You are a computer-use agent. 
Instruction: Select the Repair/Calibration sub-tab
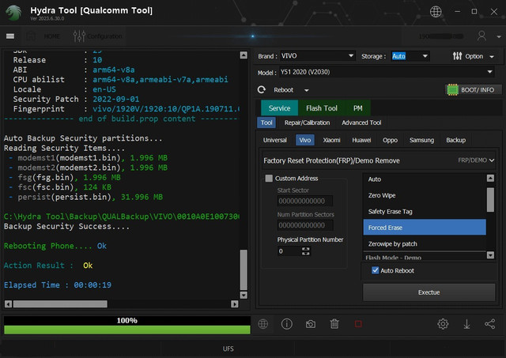[x=307, y=122]
